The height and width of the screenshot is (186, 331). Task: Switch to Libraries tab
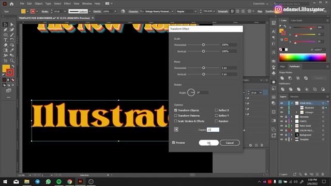point(294,97)
